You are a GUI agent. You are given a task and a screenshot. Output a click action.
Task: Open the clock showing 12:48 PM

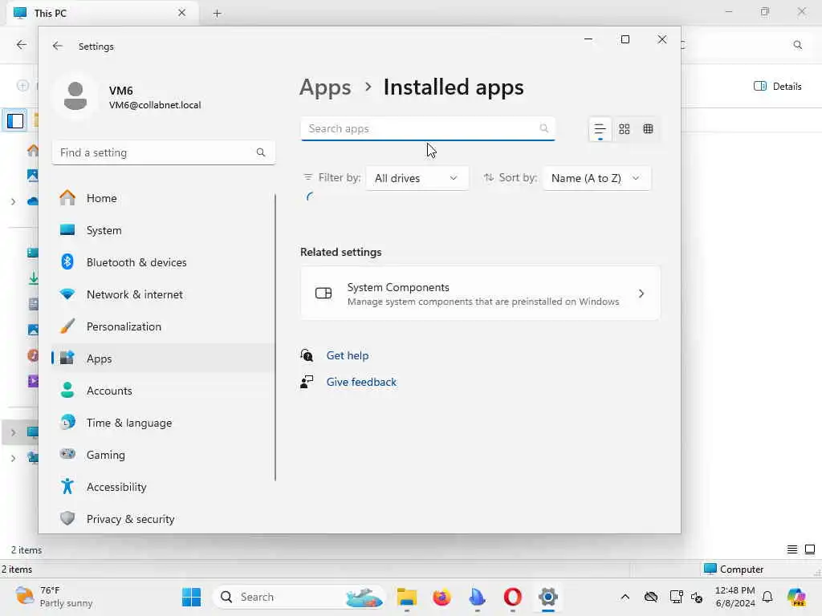tap(735, 597)
